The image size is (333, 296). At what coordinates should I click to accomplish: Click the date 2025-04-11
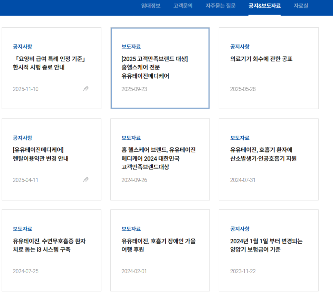(x=26, y=180)
